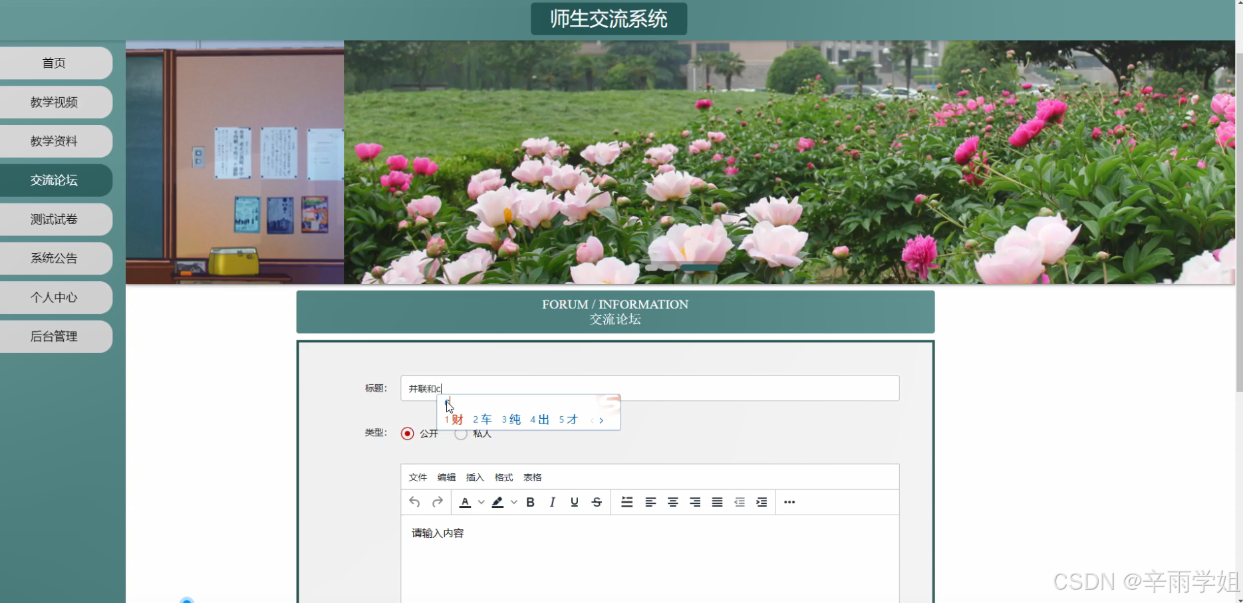This screenshot has width=1243, height=603.
Task: Toggle bold formatting in the editor
Action: coord(530,502)
